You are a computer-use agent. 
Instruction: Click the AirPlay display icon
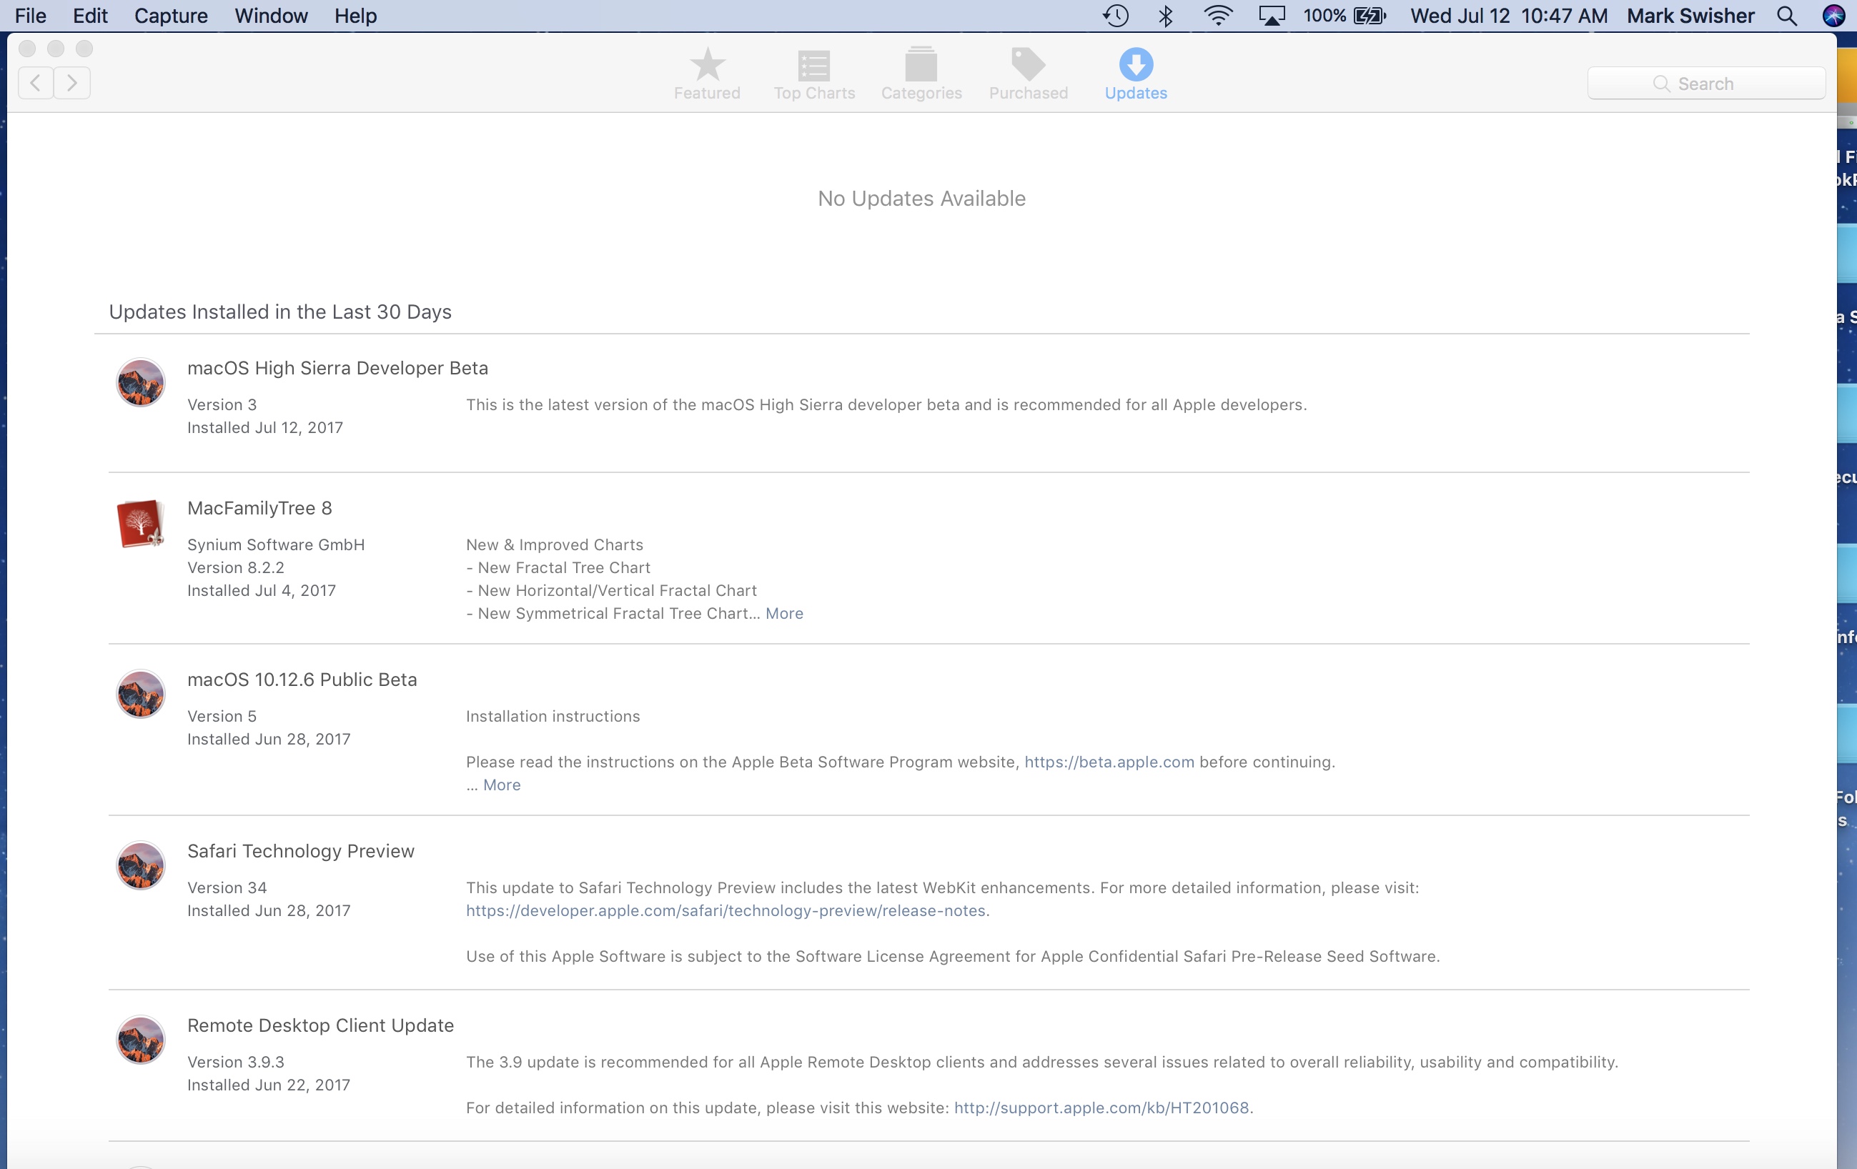[x=1271, y=16]
